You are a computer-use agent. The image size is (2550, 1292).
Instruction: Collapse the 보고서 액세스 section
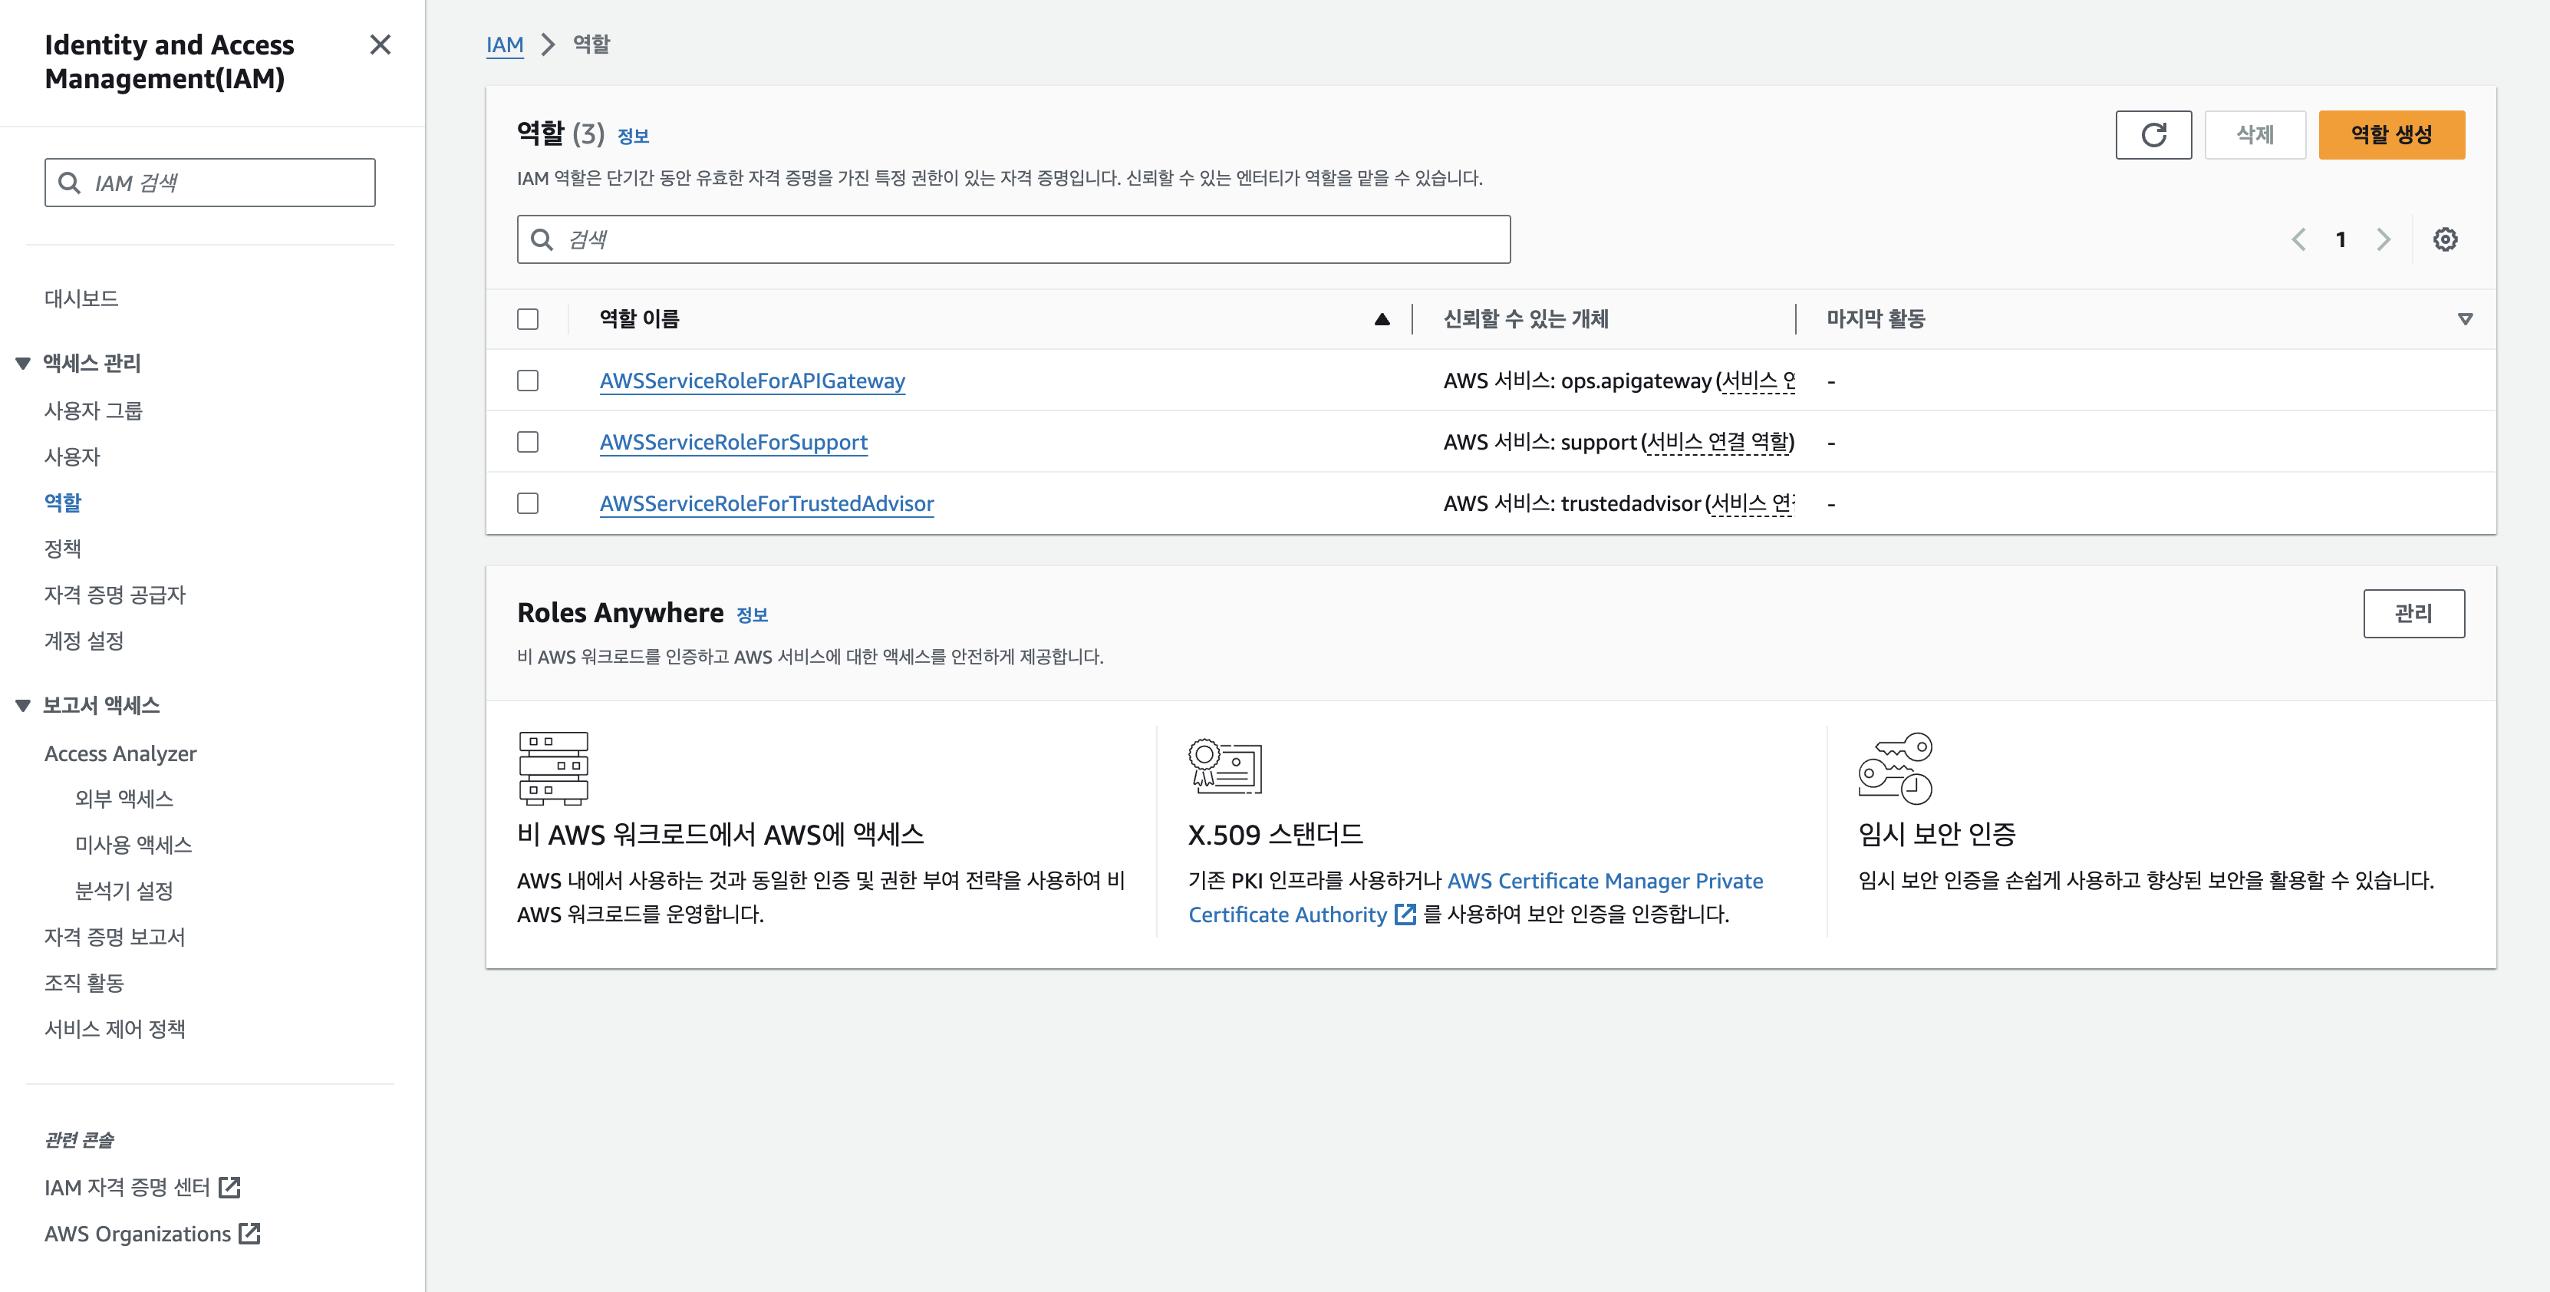[23, 705]
